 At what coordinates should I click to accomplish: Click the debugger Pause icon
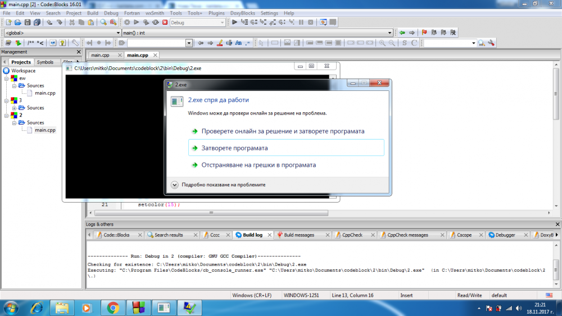(301, 22)
